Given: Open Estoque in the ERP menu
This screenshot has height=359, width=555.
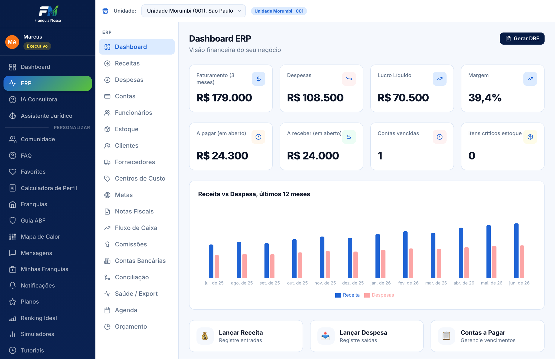Looking at the screenshot, I should pyautogui.click(x=137, y=129).
